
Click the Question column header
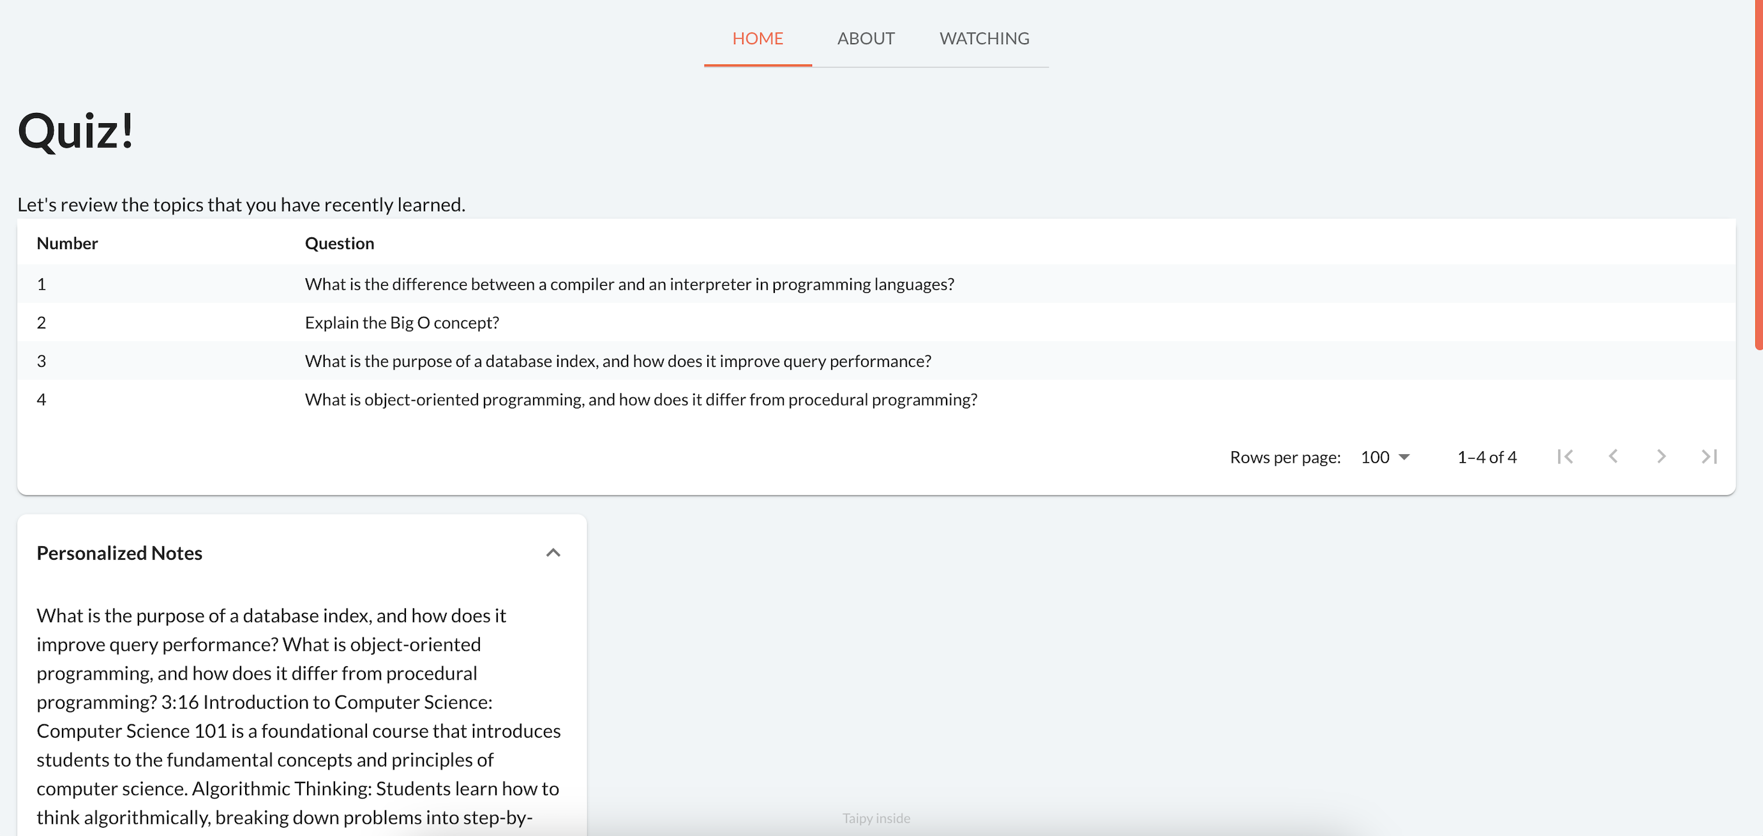340,244
